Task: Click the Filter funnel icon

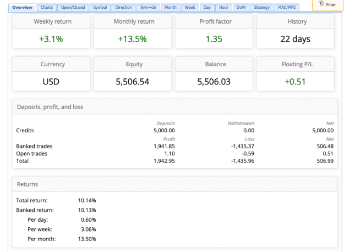Action: tap(321, 4)
